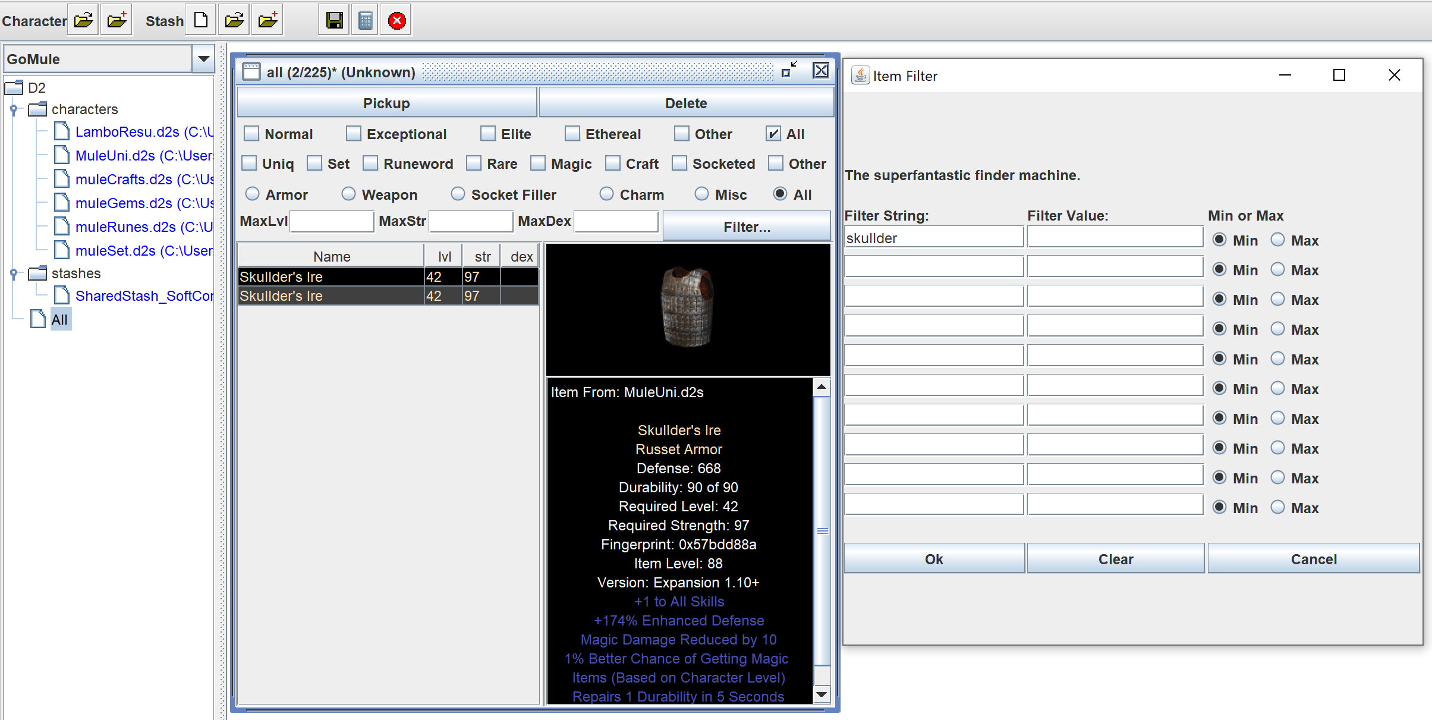The height and width of the screenshot is (720, 1432).
Task: Click the MaxLvl input field
Action: 332,221
